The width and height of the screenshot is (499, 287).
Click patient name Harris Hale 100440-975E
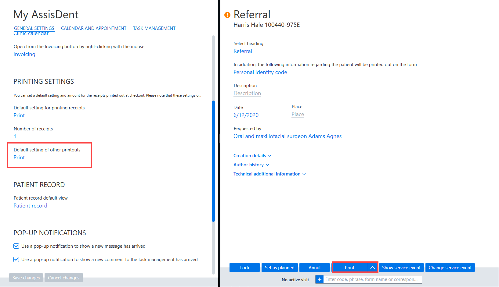(267, 25)
